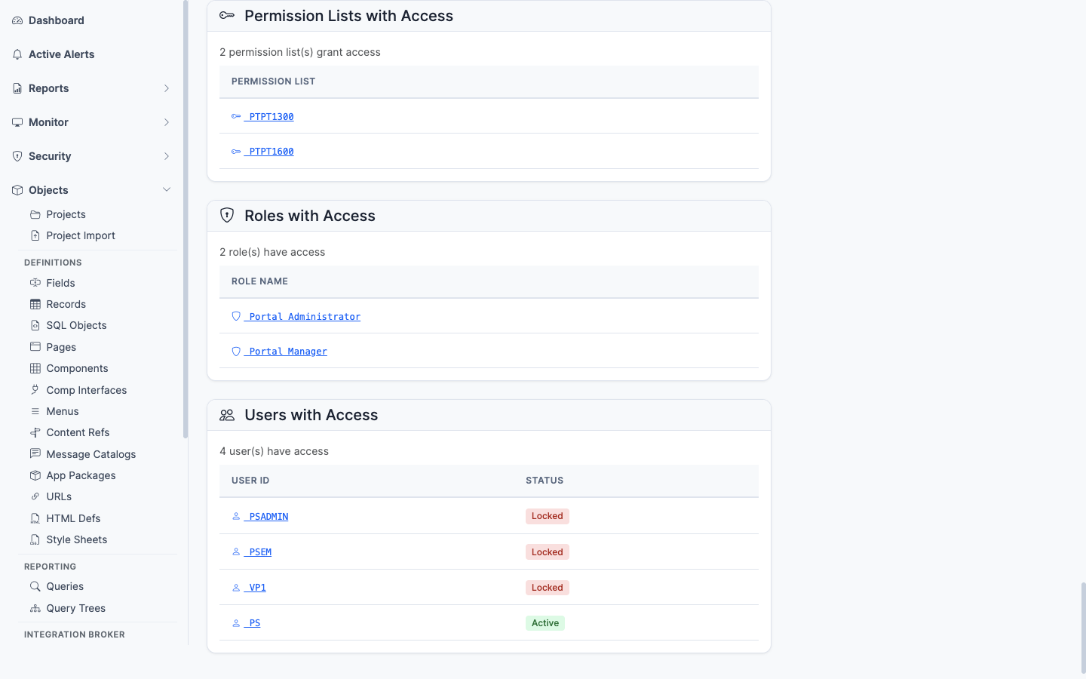The image size is (1086, 679).
Task: Open user VP1
Action: click(255, 588)
